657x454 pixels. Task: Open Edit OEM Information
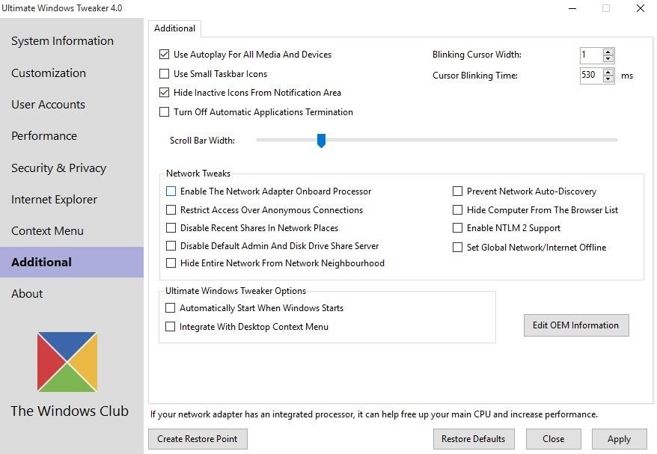[x=576, y=325]
